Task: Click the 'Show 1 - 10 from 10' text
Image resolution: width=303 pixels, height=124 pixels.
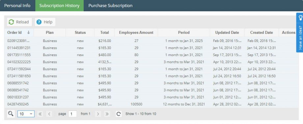Action: tap(141, 114)
